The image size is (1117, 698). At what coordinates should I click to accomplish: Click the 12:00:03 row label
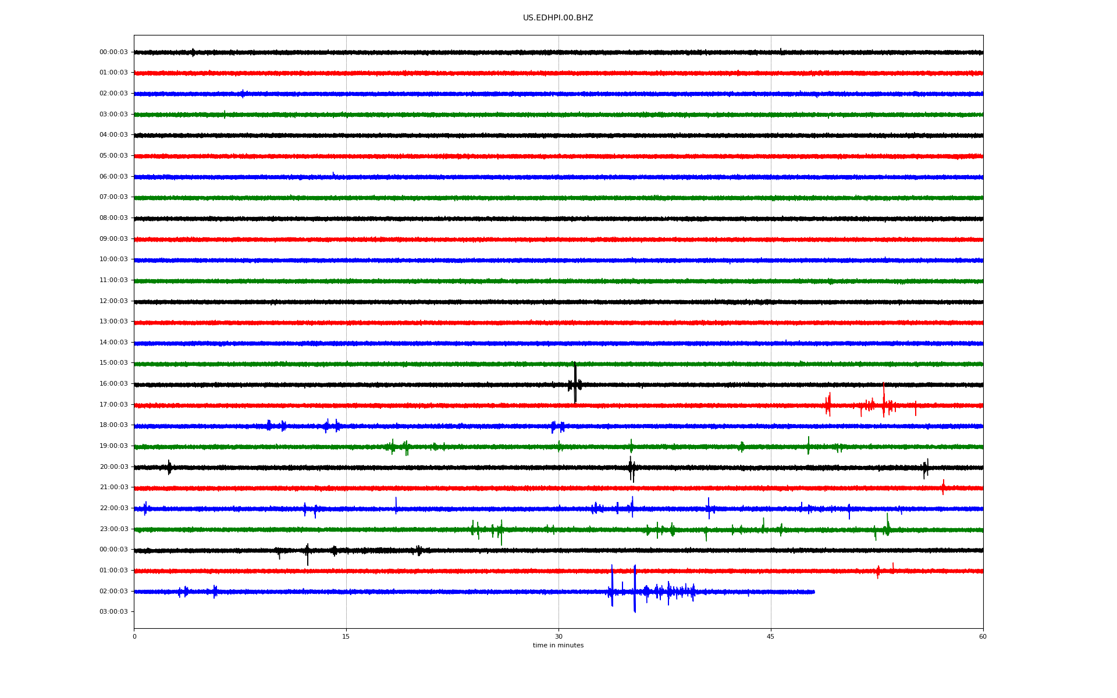pyautogui.click(x=113, y=301)
